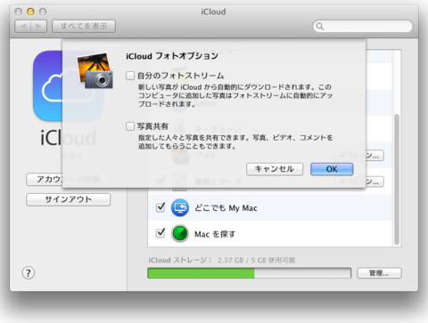Click the iCloud window title

click(x=213, y=12)
